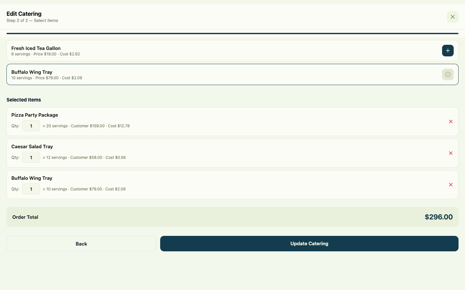Click the 8 servings price details line
This screenshot has height=290, width=465.
tap(46, 54)
